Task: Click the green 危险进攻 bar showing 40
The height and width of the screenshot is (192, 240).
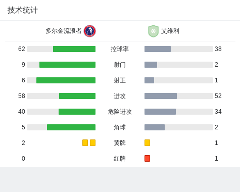Action: click(x=77, y=112)
